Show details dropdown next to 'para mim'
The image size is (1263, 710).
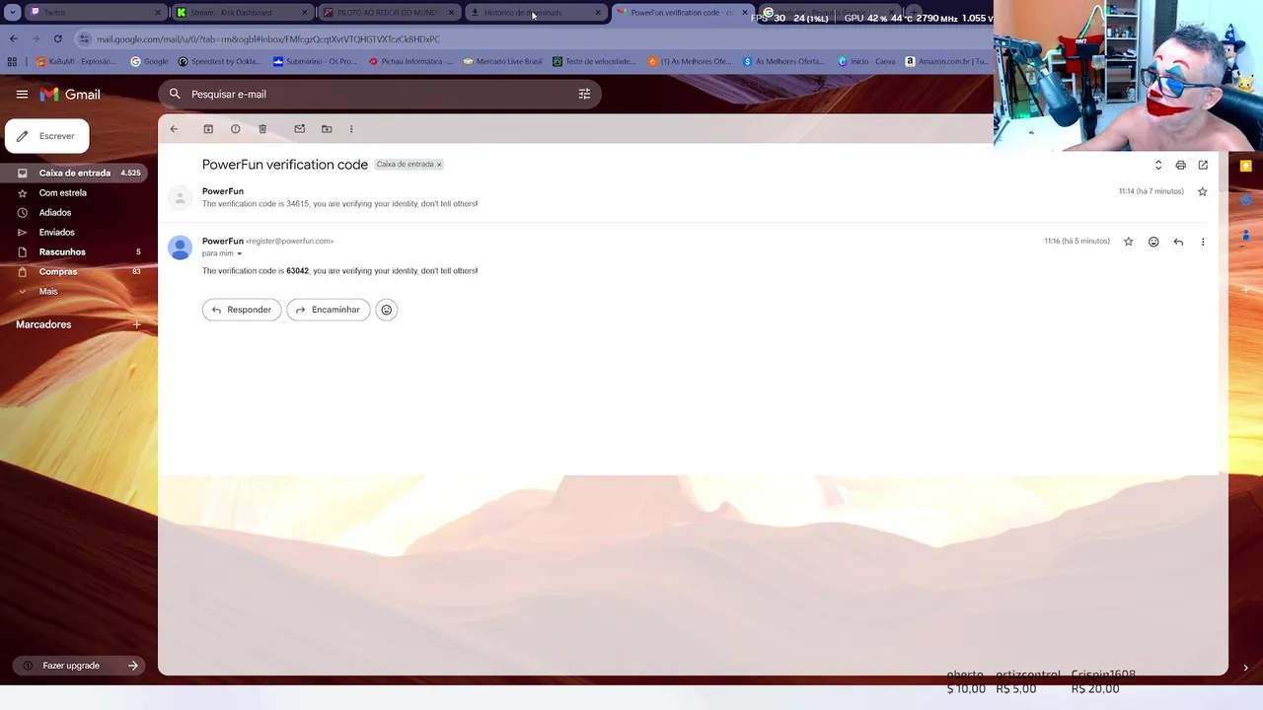click(x=239, y=253)
